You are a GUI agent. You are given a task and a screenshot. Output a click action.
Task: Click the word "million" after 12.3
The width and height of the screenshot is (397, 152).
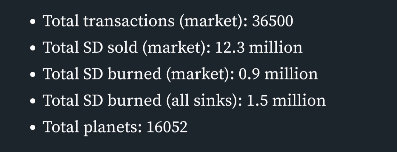(276, 47)
